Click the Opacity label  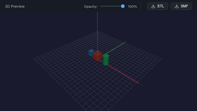click(x=91, y=6)
